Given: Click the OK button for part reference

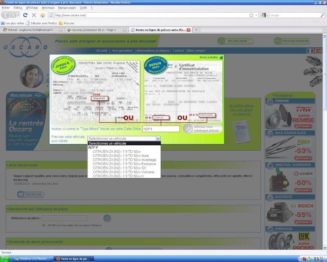Looking at the screenshot, I should click(107, 218).
